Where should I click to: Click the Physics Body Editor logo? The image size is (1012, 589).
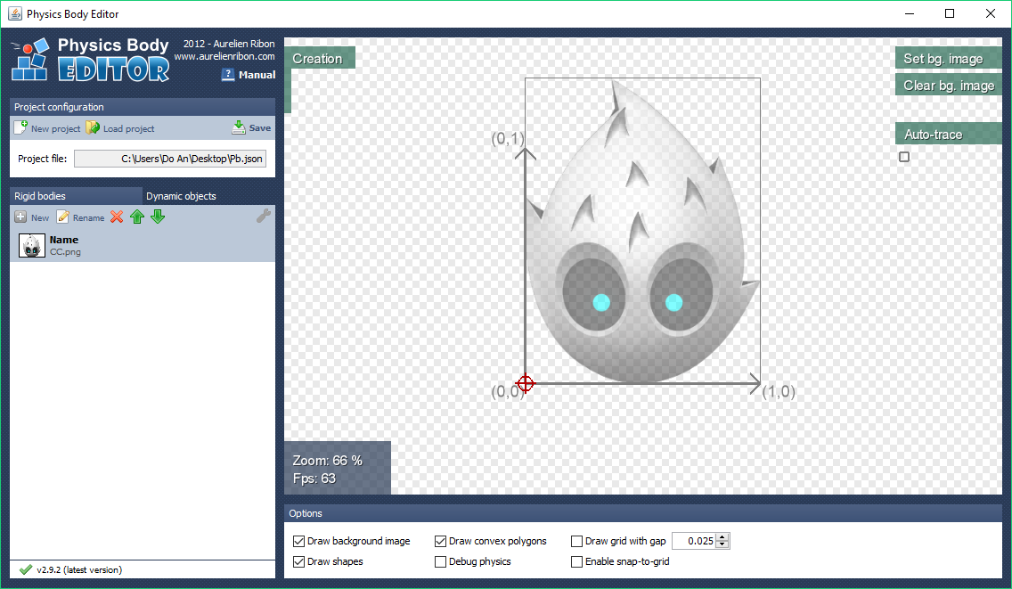pos(90,60)
